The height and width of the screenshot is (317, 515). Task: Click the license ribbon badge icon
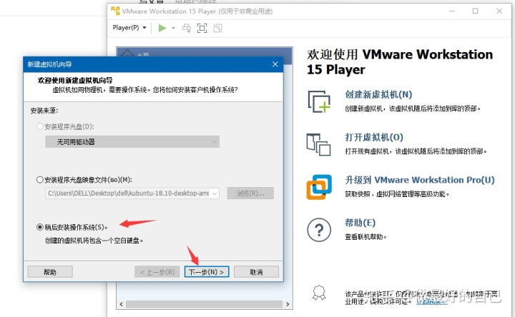pyautogui.click(x=319, y=293)
